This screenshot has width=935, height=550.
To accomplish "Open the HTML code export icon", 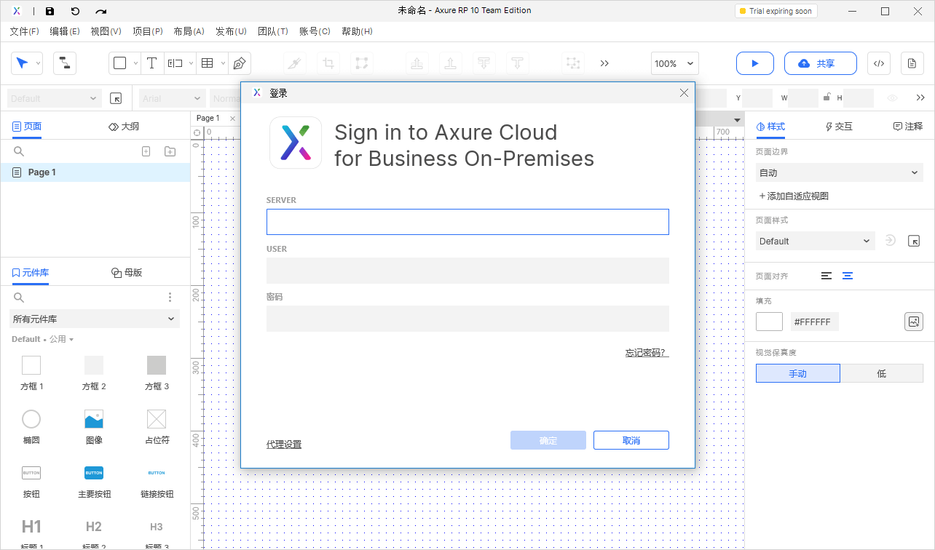I will pos(879,63).
